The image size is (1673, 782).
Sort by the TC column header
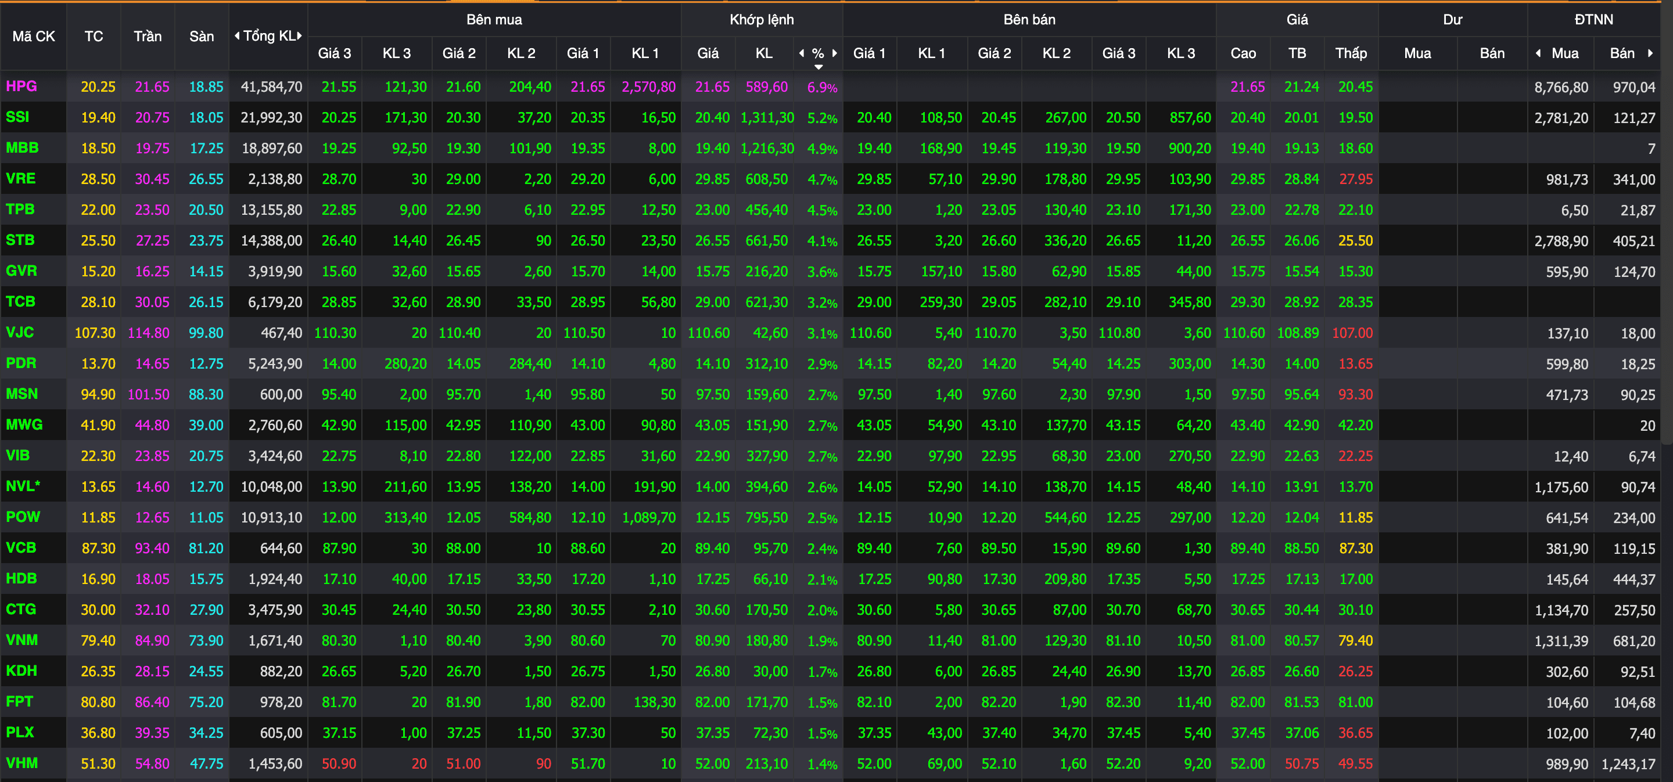pyautogui.click(x=94, y=37)
